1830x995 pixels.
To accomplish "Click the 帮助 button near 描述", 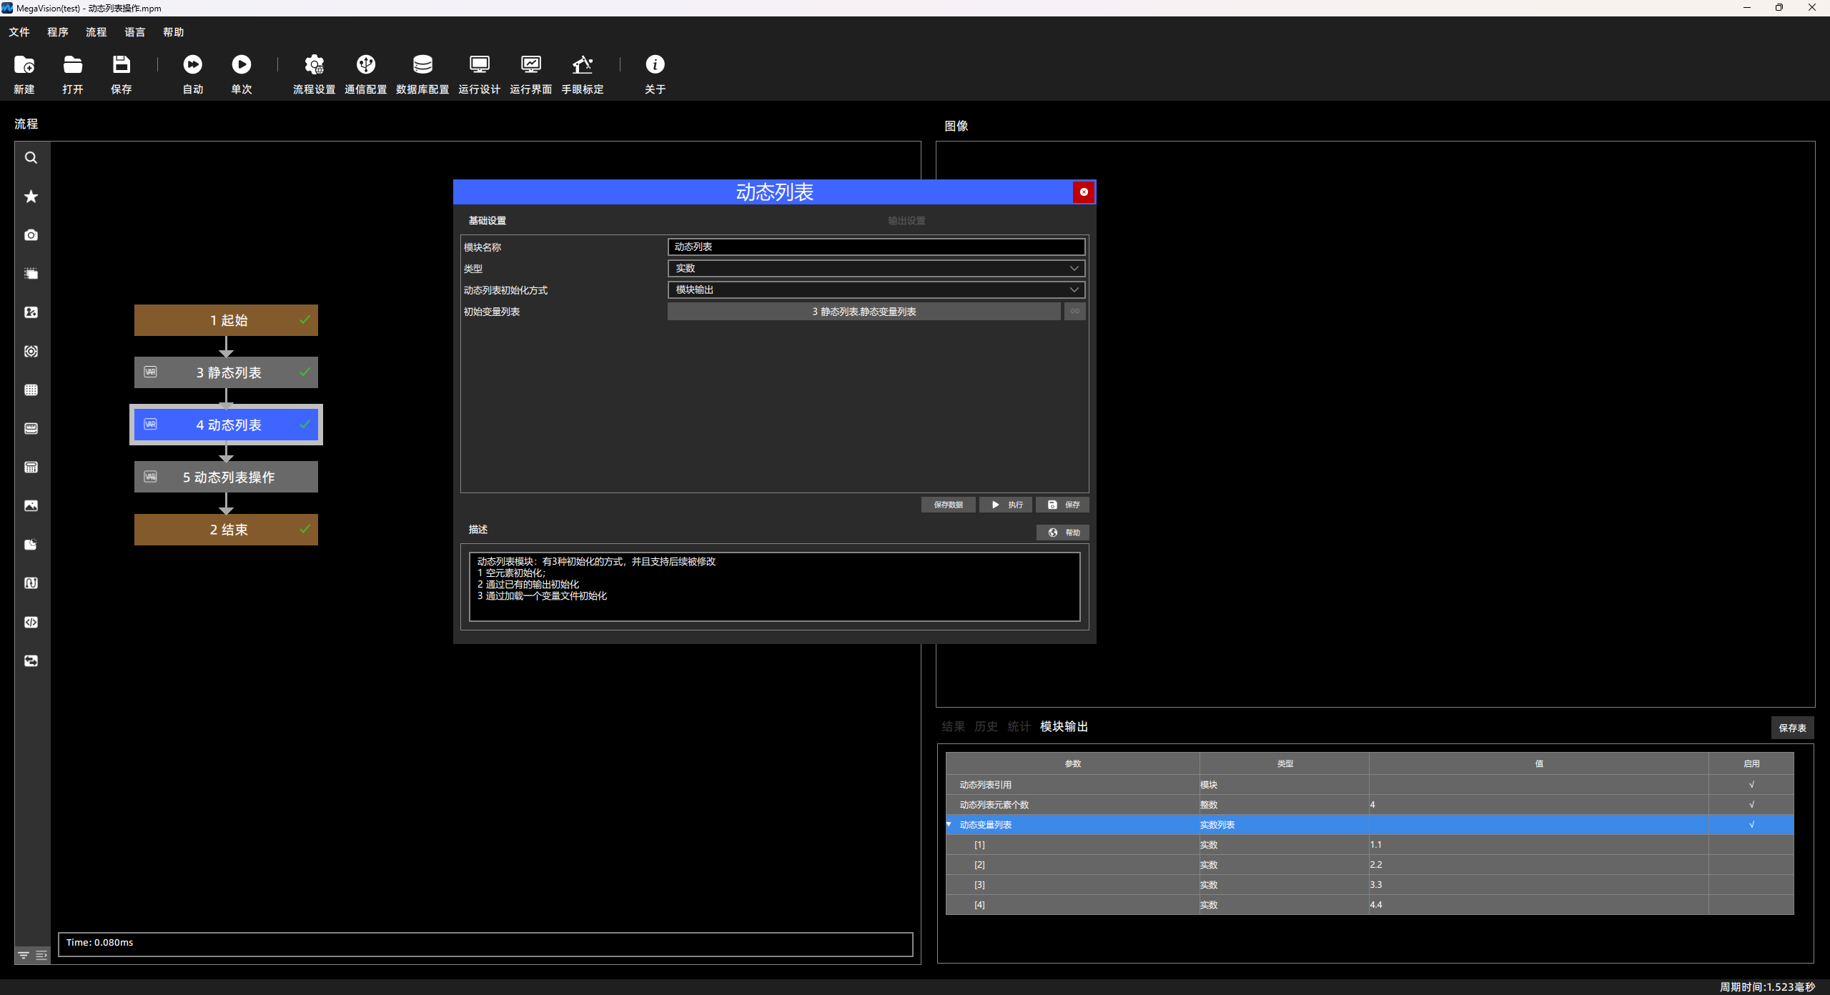I will coord(1063,533).
